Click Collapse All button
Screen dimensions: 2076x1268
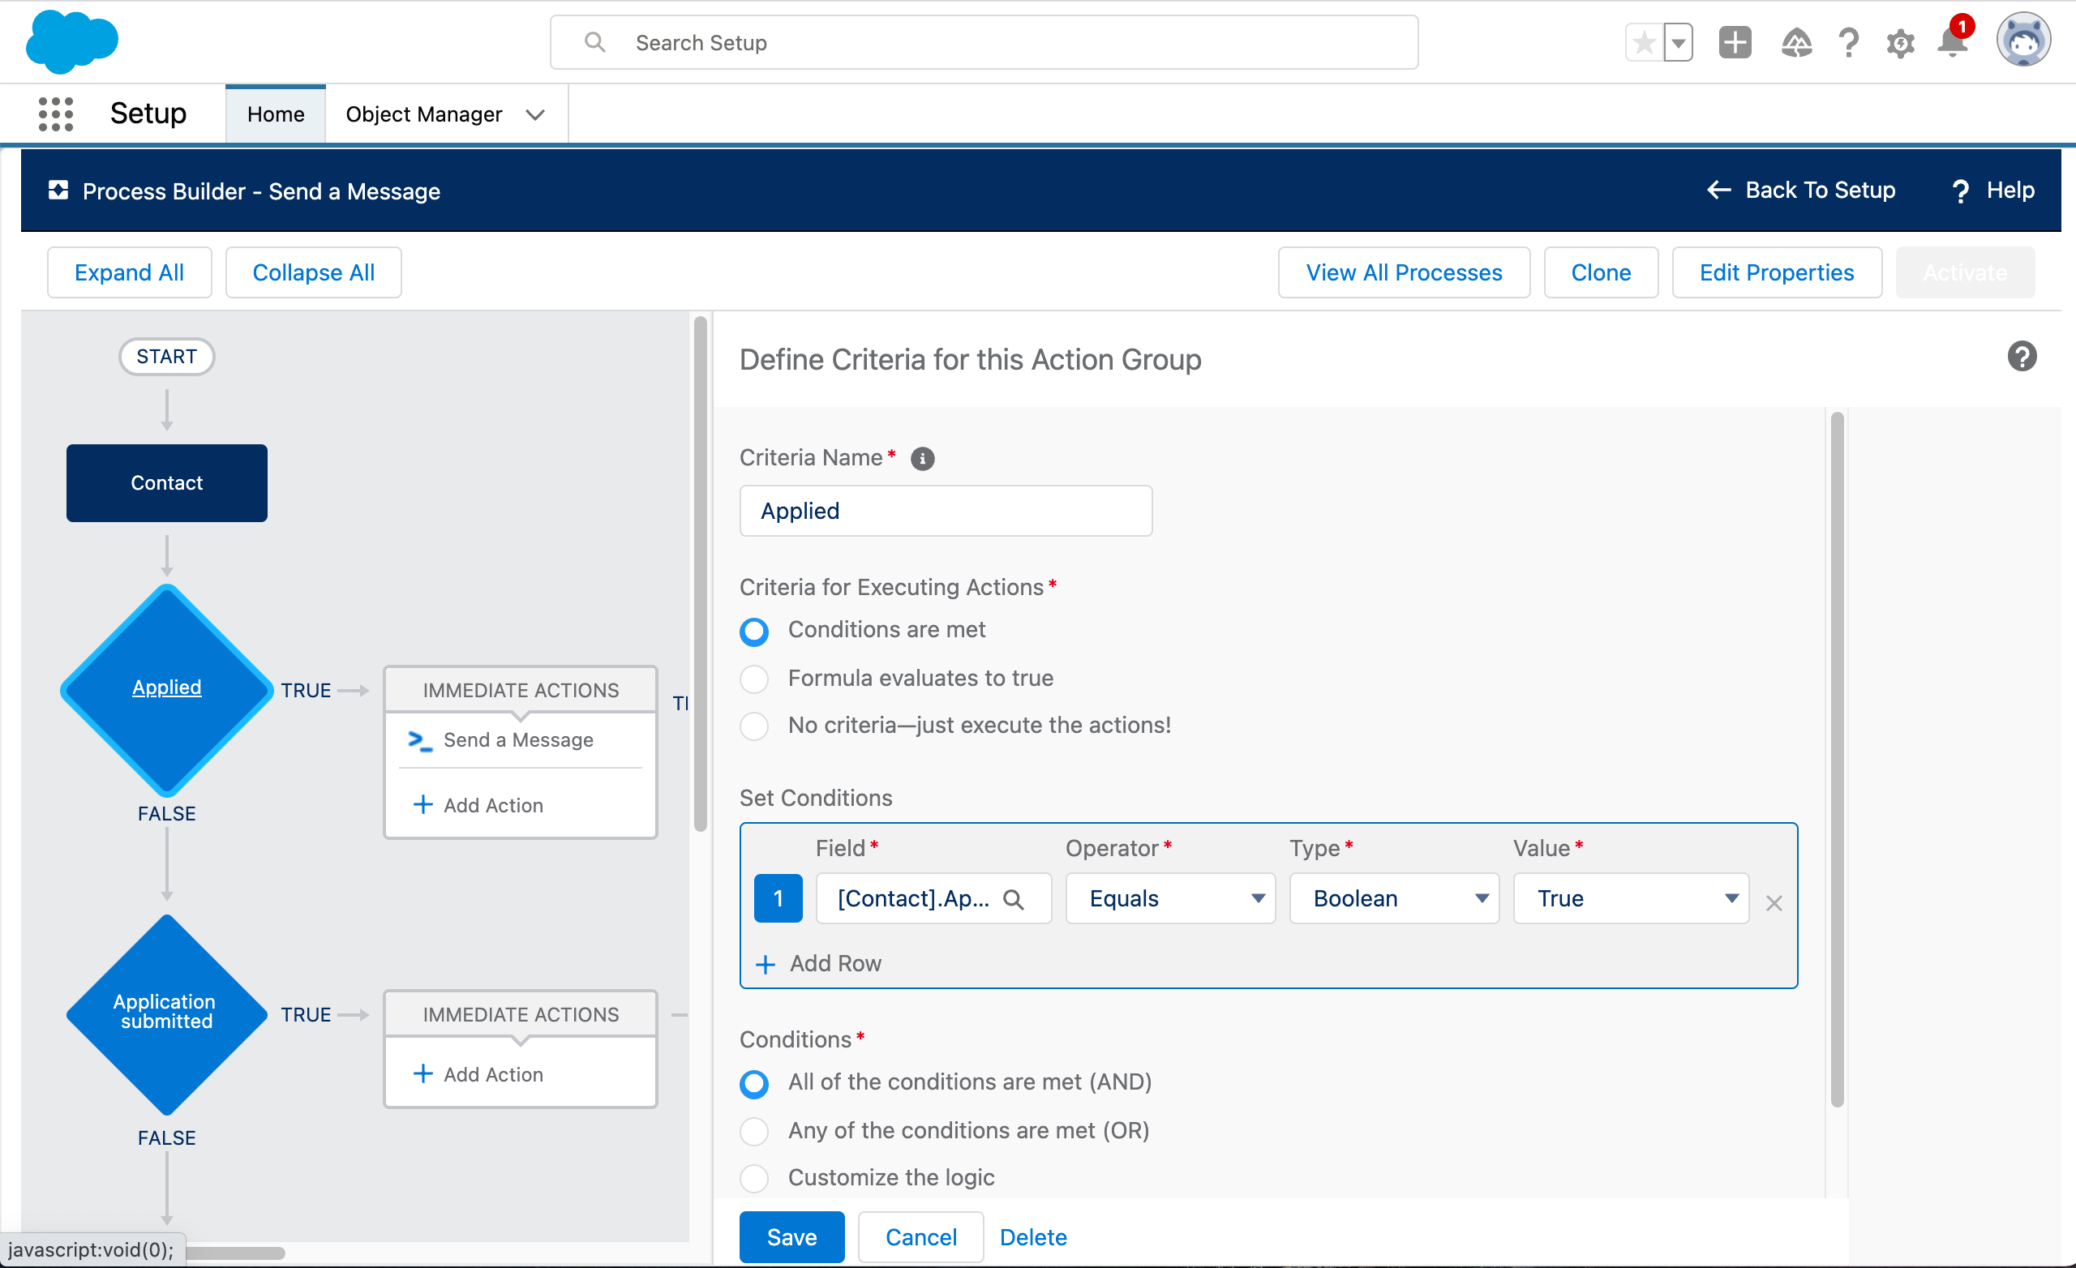[313, 272]
